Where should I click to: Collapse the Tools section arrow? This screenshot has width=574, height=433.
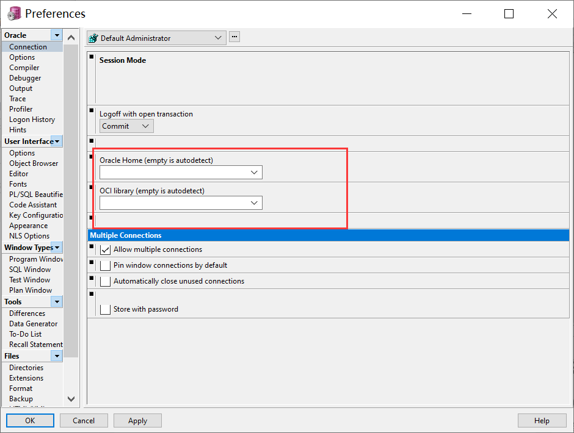(57, 302)
